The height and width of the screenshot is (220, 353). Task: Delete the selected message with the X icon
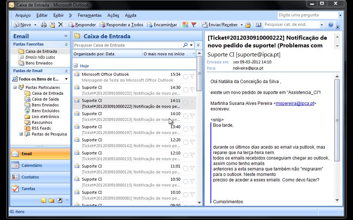coord(61,24)
